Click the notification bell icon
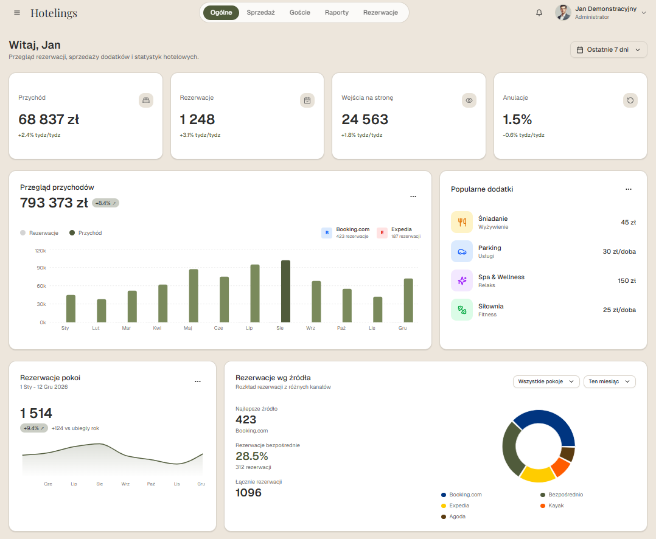This screenshot has height=539, width=656. [539, 13]
